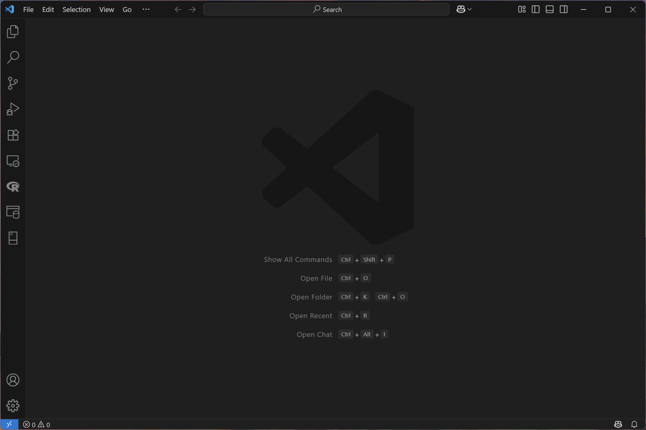Click the Search command center box
The image size is (646, 430).
click(x=326, y=10)
